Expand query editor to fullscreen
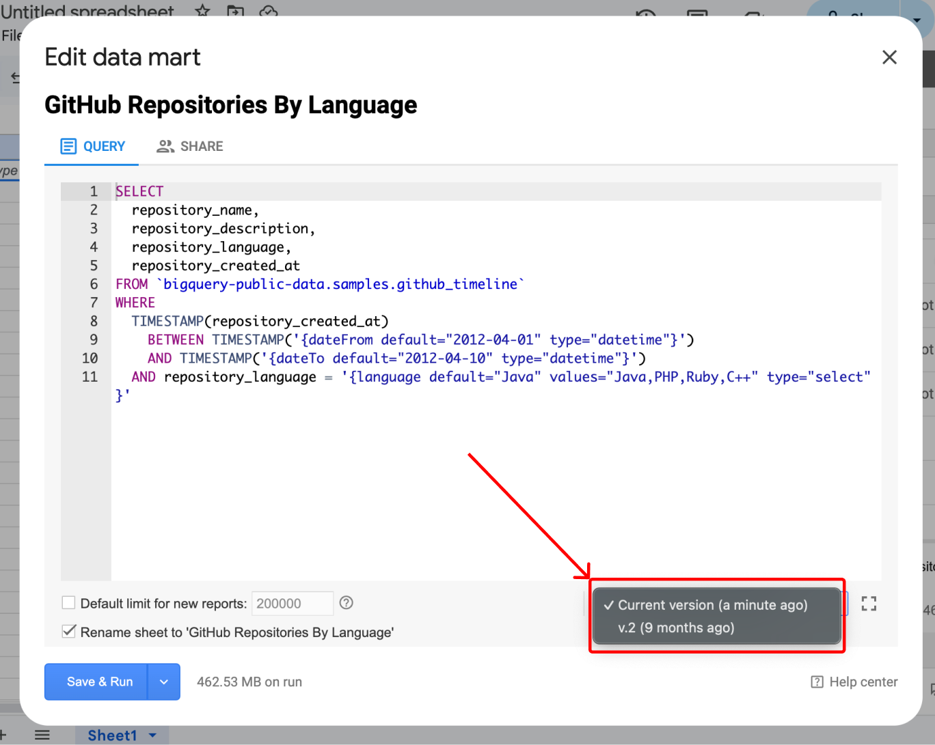 click(x=869, y=604)
